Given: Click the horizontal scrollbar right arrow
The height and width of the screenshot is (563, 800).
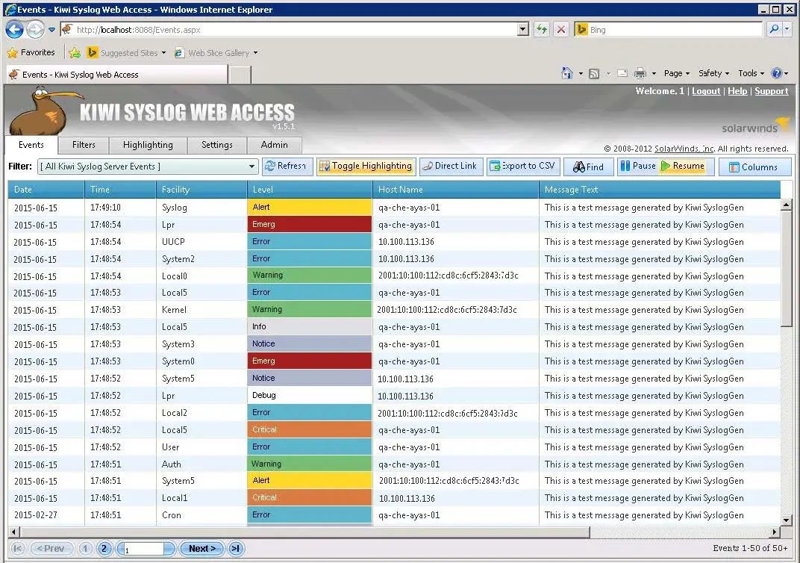Looking at the screenshot, I should [x=775, y=532].
